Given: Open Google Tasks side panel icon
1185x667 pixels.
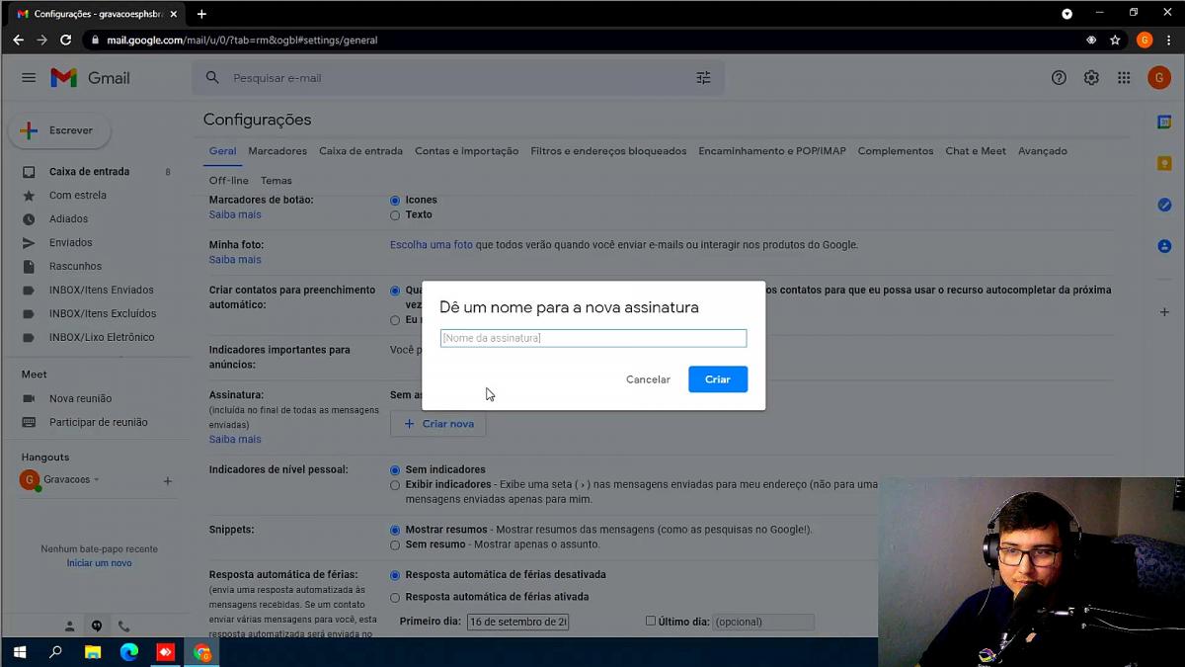Looking at the screenshot, I should (x=1164, y=206).
